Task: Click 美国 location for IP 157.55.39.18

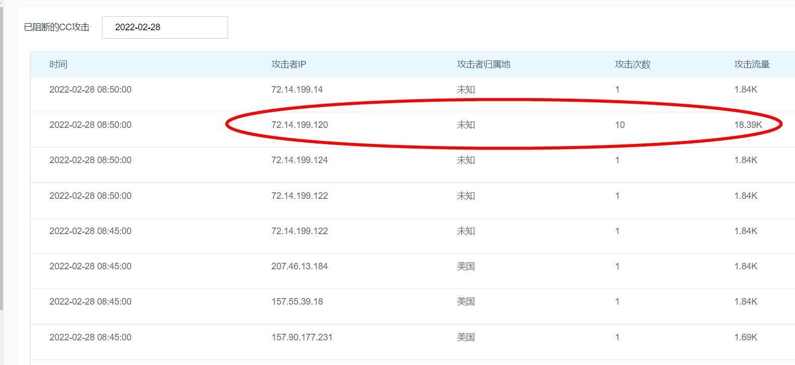Action: pos(466,302)
